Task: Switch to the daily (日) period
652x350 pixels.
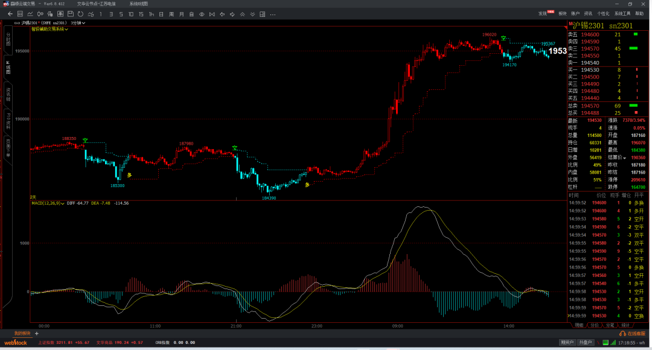Action: point(161,14)
